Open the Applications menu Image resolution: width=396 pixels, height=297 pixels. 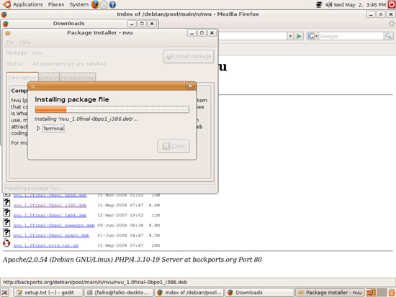tap(28, 4)
